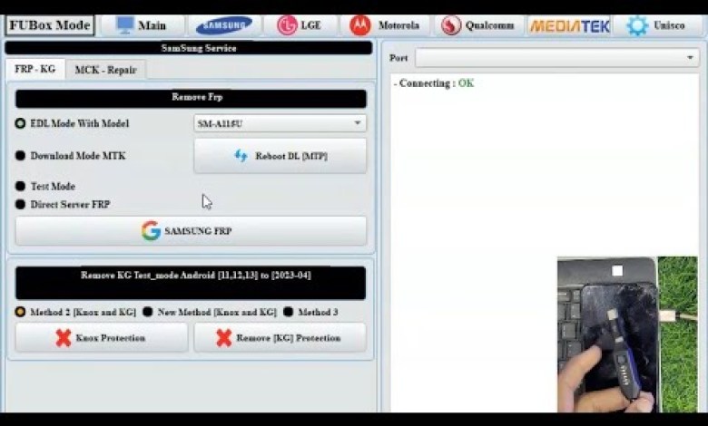Expand the SM-A115U model dropdown
708x426 pixels.
pyautogui.click(x=280, y=123)
